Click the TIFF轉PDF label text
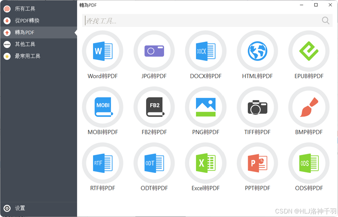 tap(258, 132)
